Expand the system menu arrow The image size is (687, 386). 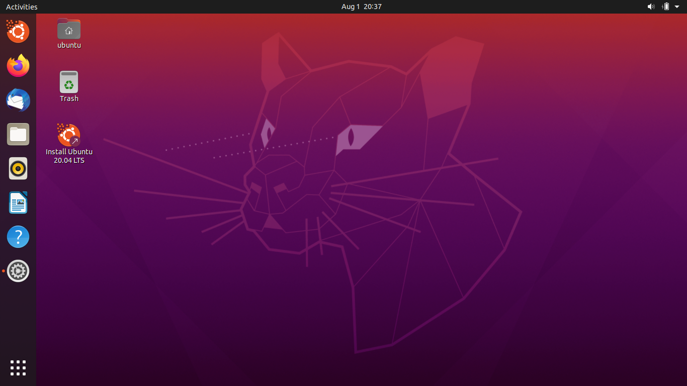677,7
